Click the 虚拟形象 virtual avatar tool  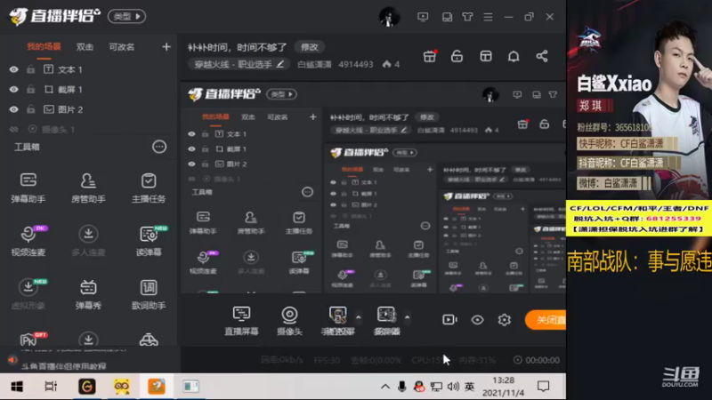click(x=28, y=294)
